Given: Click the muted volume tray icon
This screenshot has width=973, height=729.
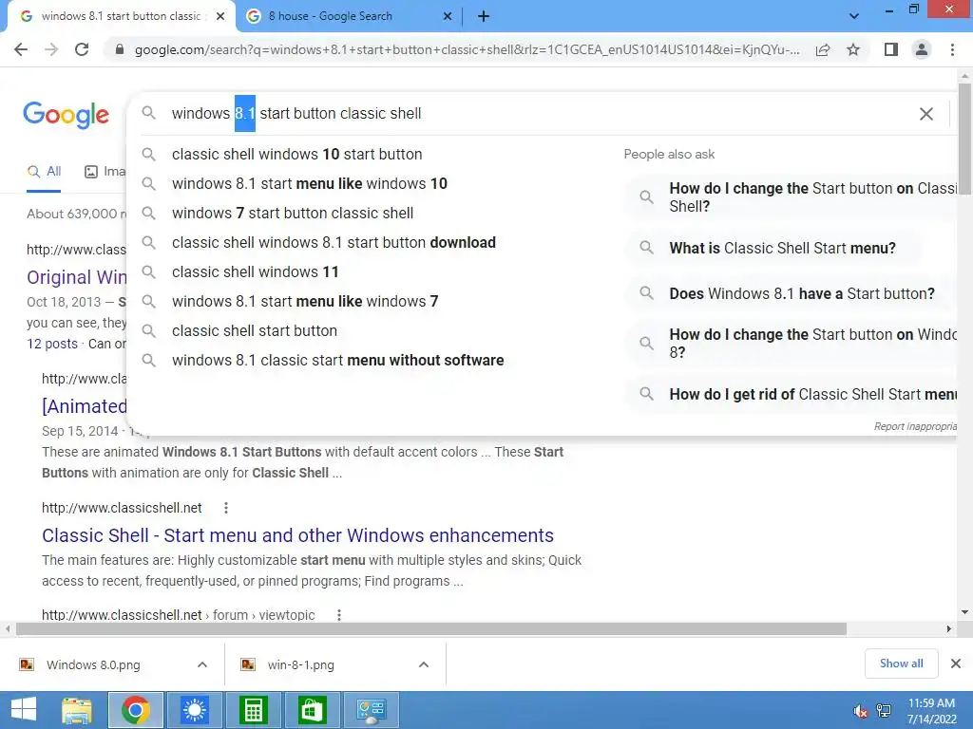Looking at the screenshot, I should [860, 711].
